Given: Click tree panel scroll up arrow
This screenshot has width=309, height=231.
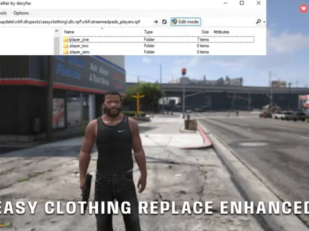Looking at the screenshot, I should point(57,31).
